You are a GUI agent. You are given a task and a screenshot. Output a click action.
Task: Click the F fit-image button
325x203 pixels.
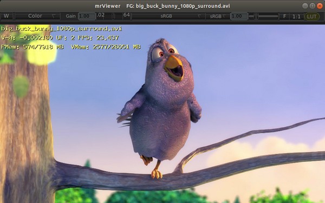(x=284, y=16)
